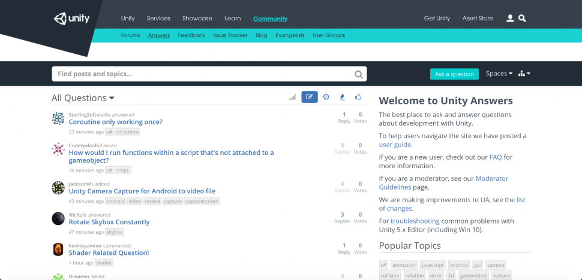The image size is (582, 280).
Task: Open the Services menu item
Action: (158, 18)
